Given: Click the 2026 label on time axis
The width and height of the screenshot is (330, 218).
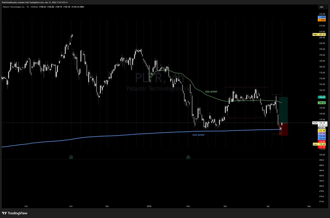Looking at the screenshot, I should 149,206.
